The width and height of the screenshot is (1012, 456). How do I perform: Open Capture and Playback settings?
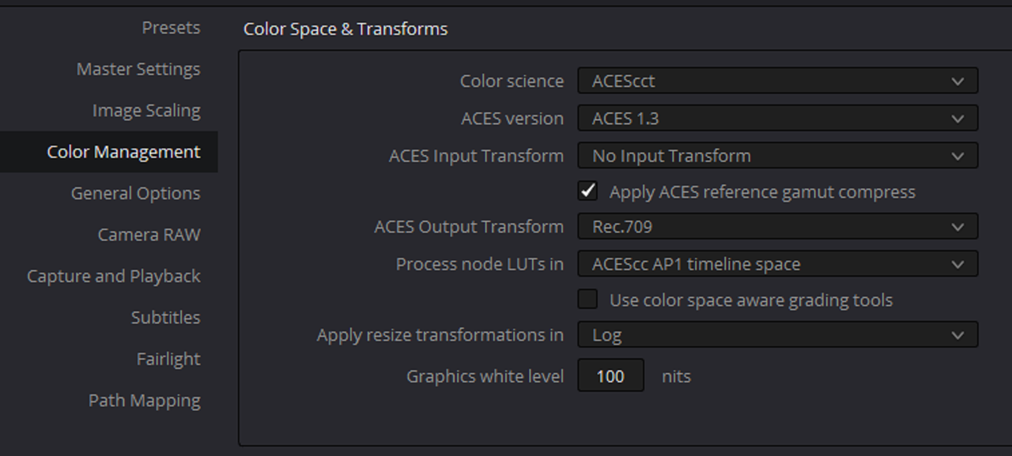[x=114, y=276]
